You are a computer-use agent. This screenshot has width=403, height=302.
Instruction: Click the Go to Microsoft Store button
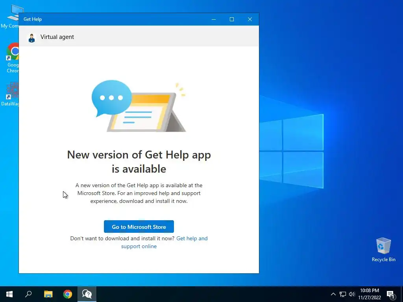139,226
